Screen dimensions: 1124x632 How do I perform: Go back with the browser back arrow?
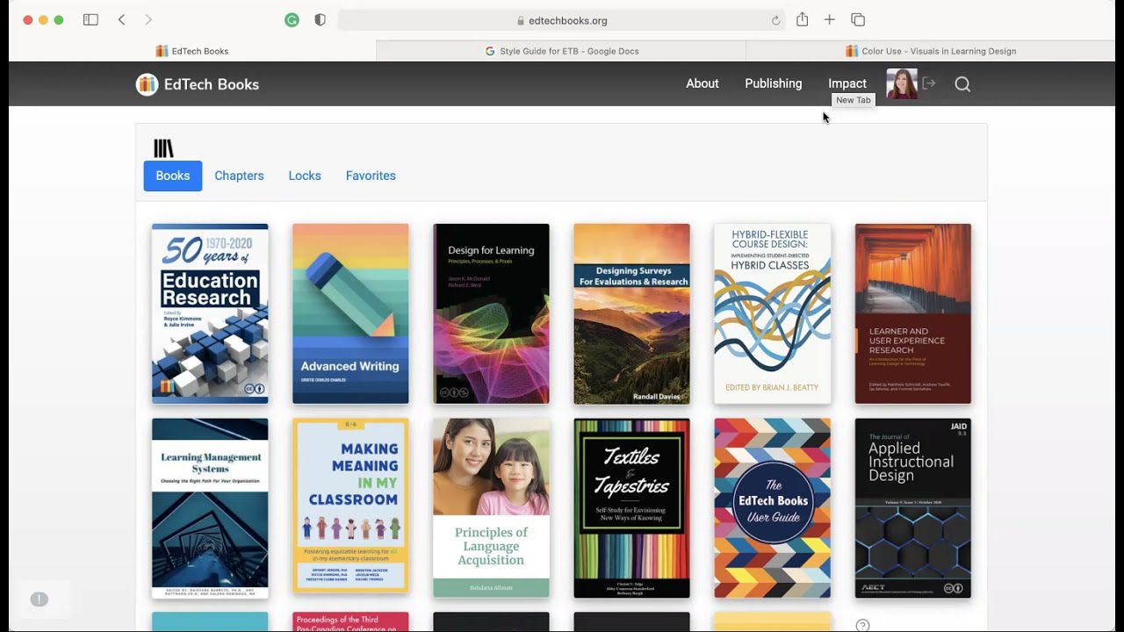[x=121, y=20]
